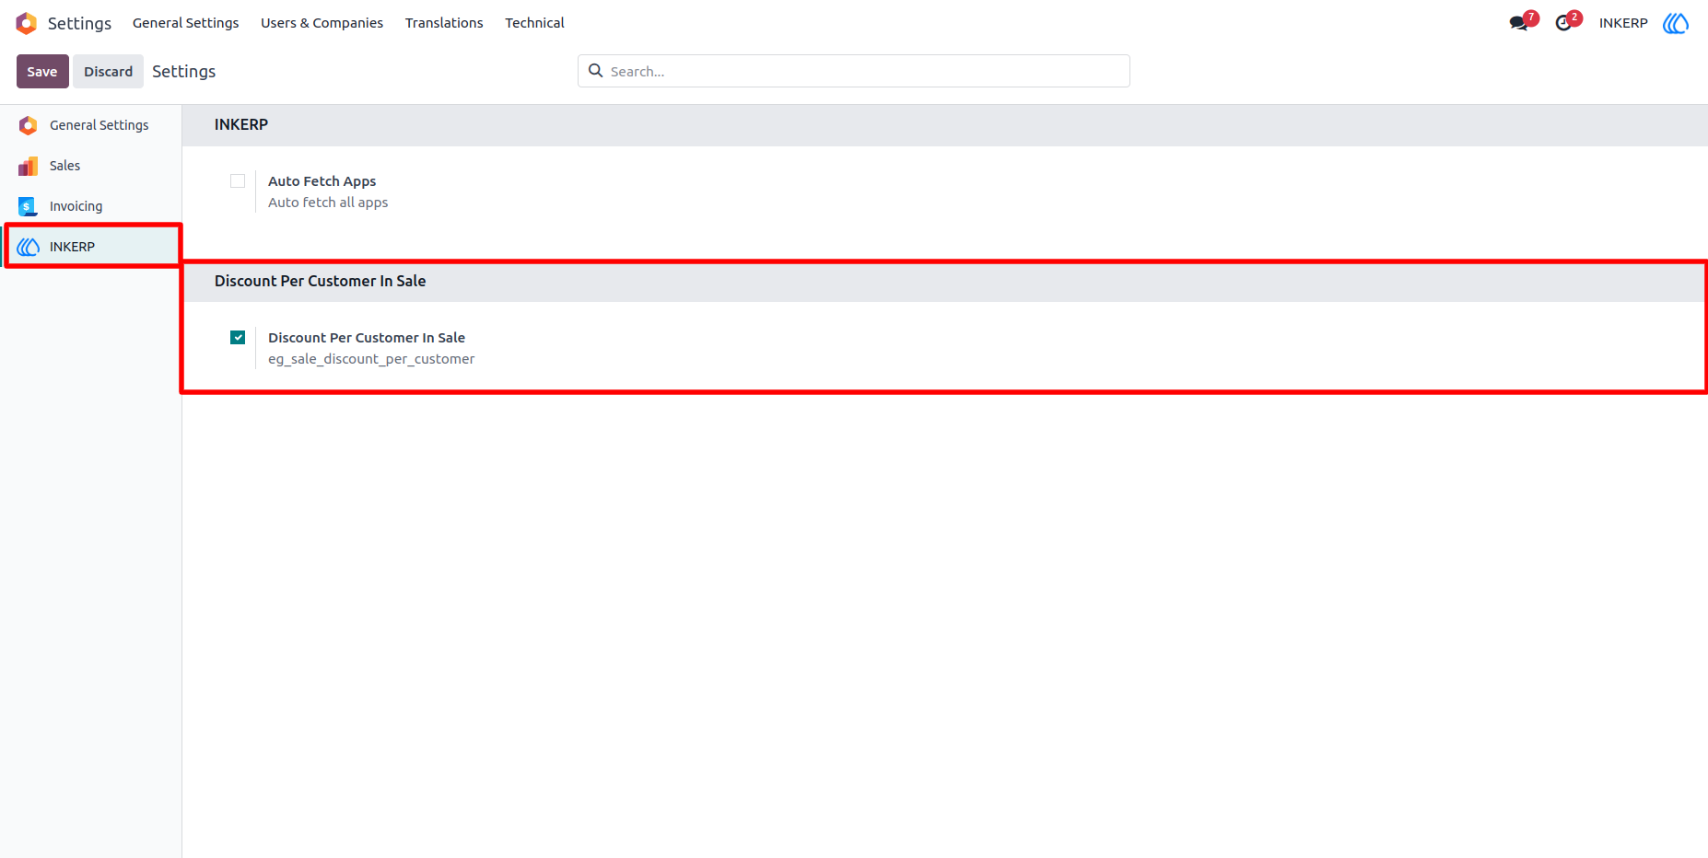Open the Technical menu
1708x858 pixels.
click(x=534, y=23)
